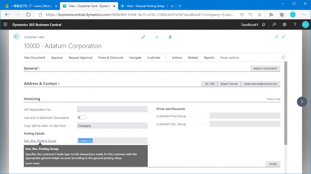Click the VAT Registration No. field
This screenshot has width=311, height=174.
pos(112,109)
